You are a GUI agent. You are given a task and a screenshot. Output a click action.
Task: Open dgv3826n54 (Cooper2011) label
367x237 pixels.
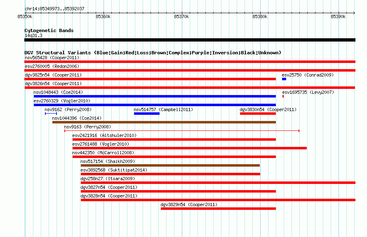[x=53, y=84]
